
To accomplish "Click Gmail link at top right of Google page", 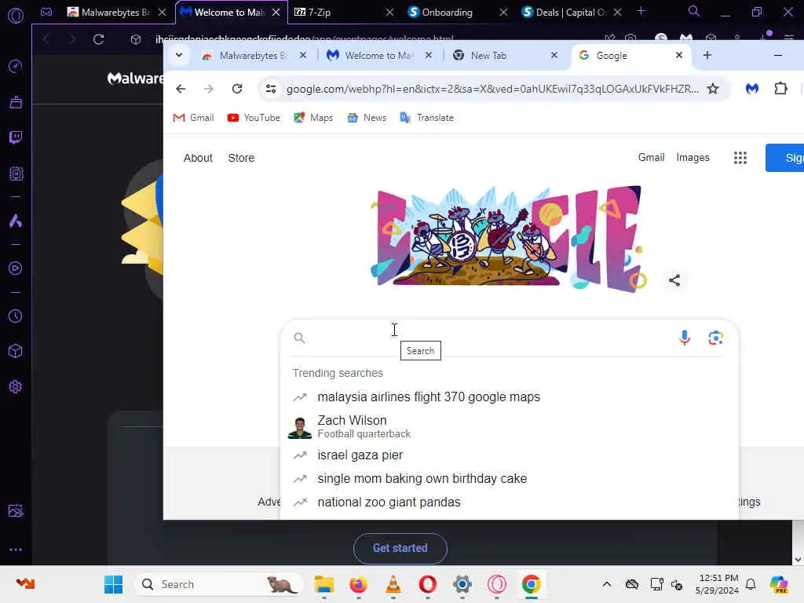I will [651, 157].
